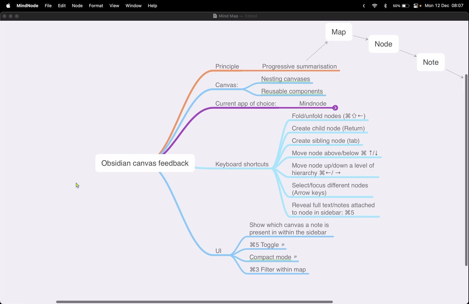Open the Node menu
Screen dimensions: 469x304
[77, 6]
